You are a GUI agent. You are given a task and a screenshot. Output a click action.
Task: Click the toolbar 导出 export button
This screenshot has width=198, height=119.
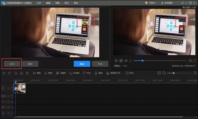pos(130,73)
